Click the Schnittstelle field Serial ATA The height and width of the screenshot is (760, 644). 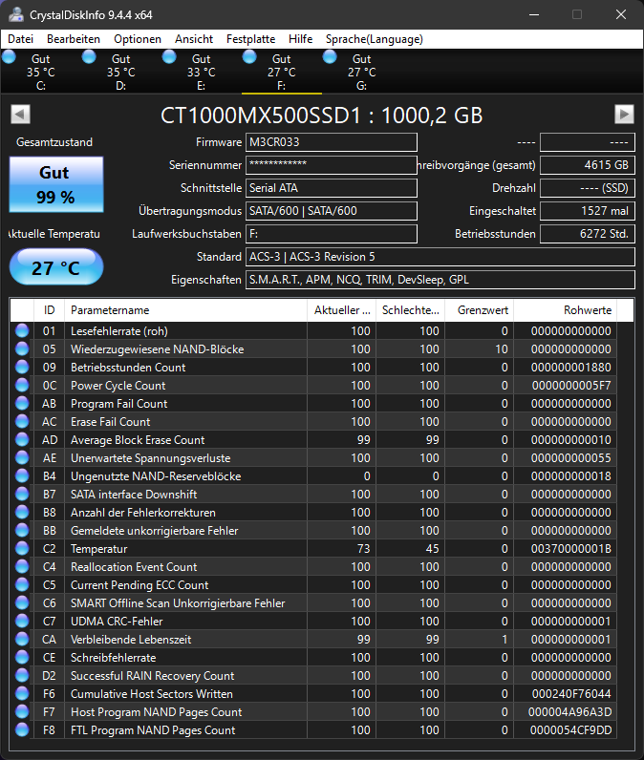click(x=332, y=187)
